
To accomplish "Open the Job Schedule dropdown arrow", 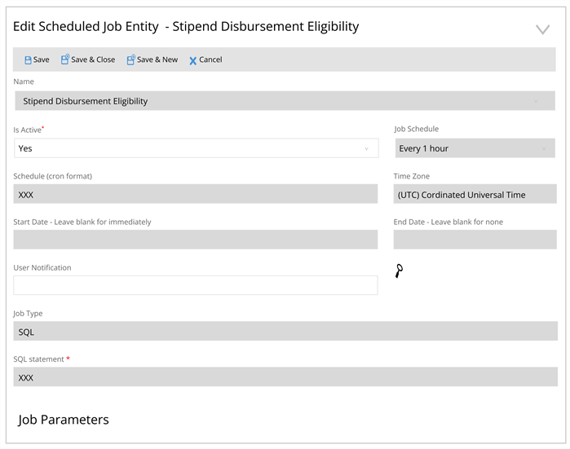I will click(544, 148).
